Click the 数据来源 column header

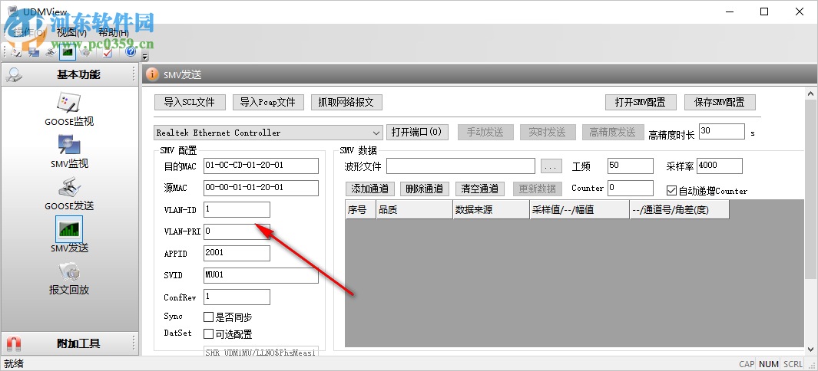[x=491, y=210]
